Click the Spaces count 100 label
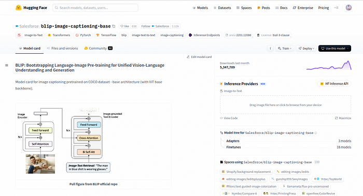Image resolution: width=363 pixels, height=196 pixels. 317,162
